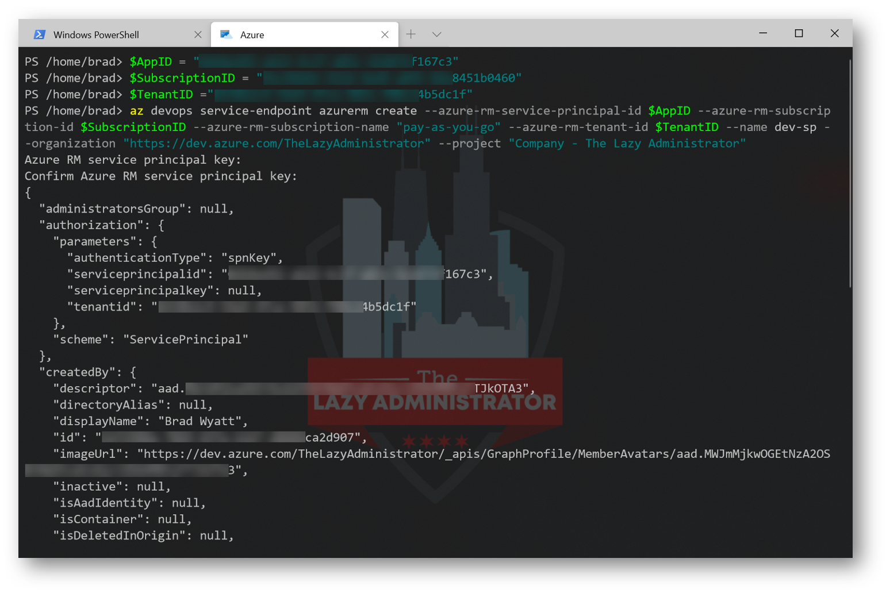Screen dimensions: 886x597
Task: Click the "serviceprincipalkey": null line
Action: click(x=164, y=290)
